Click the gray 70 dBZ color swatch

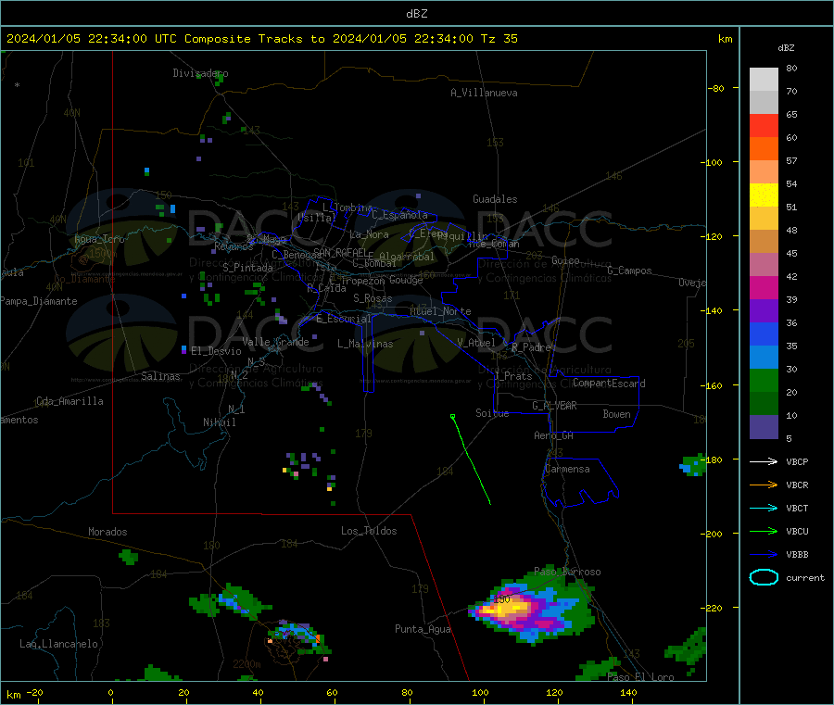764,102
